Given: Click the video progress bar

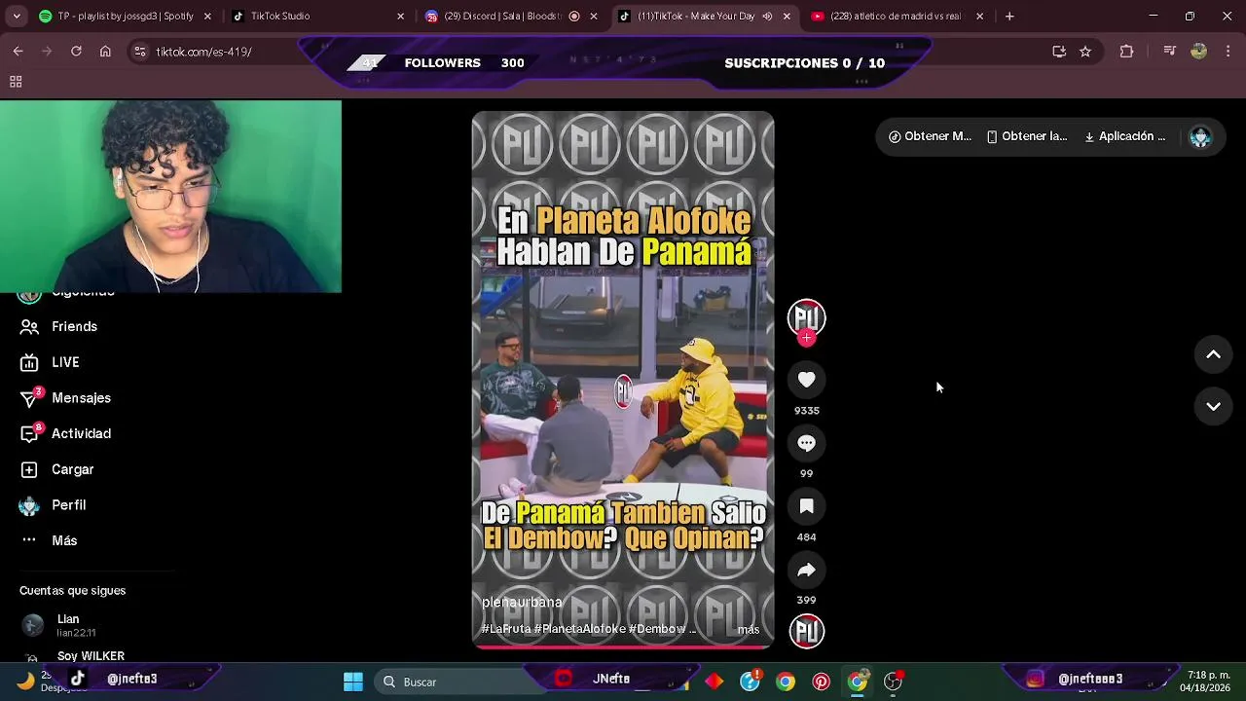Looking at the screenshot, I should [x=623, y=646].
